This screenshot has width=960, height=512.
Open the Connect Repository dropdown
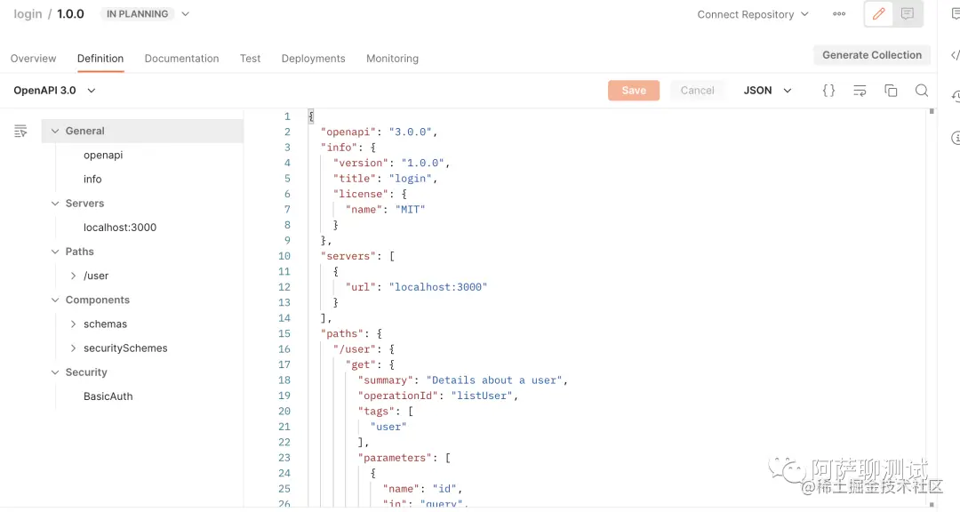[753, 14]
